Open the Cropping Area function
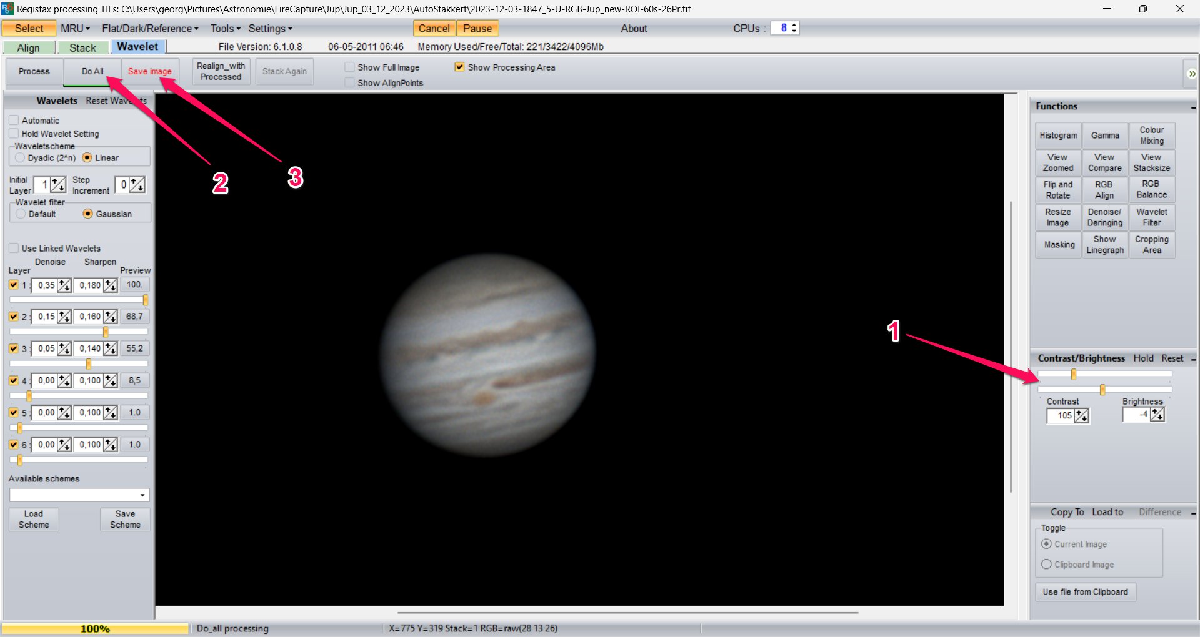The width and height of the screenshot is (1200, 637). [1152, 245]
